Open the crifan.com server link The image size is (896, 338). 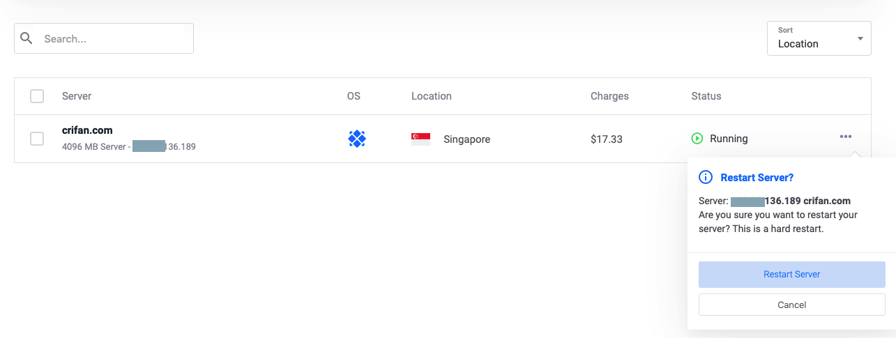coord(87,130)
